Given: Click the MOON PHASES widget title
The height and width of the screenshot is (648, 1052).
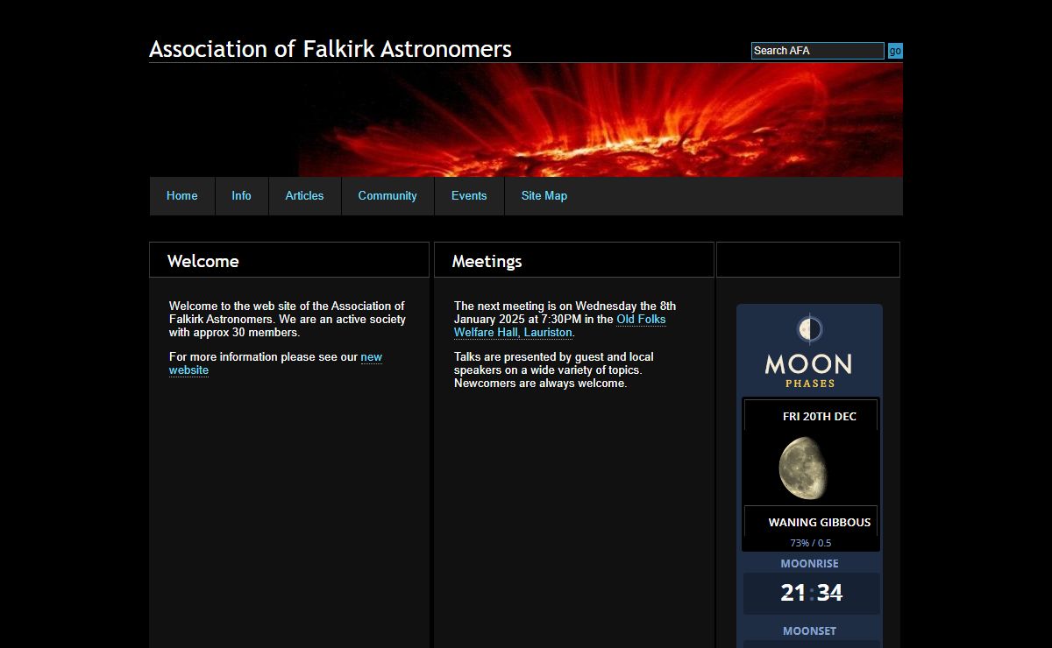Looking at the screenshot, I should click(808, 370).
